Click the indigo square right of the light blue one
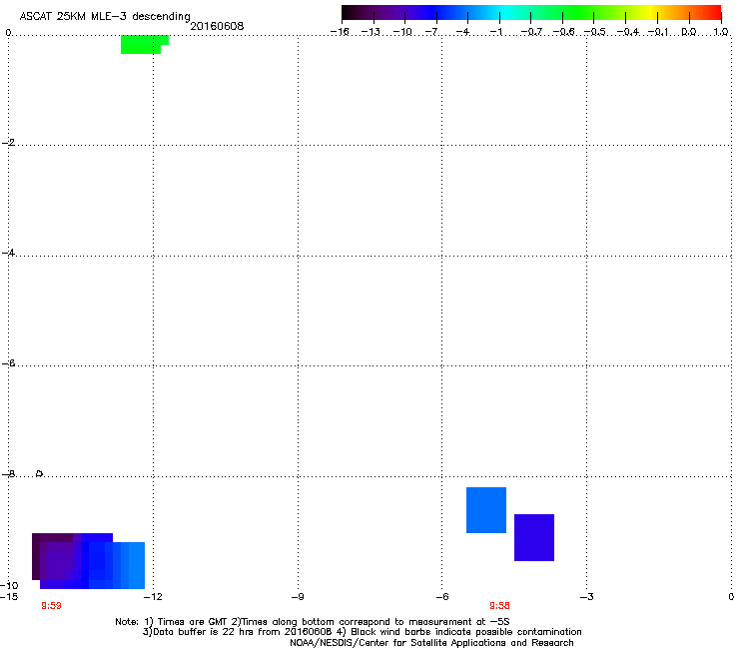This screenshot has height=649, width=739. [x=534, y=537]
